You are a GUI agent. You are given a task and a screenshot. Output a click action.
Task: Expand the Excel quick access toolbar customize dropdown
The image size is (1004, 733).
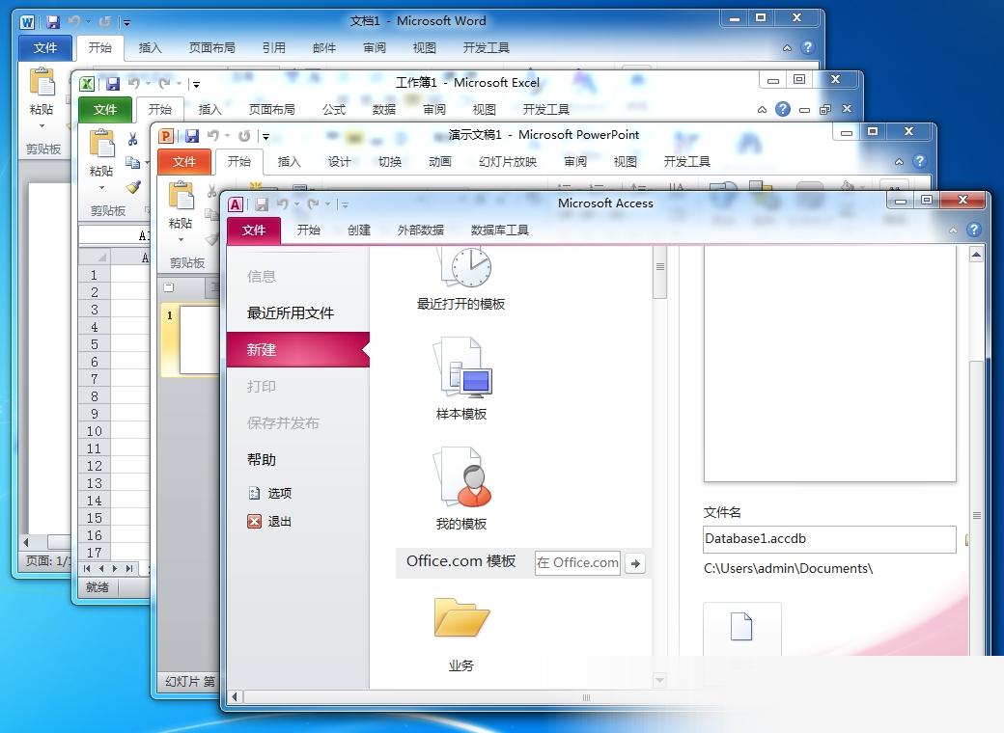pos(197,84)
